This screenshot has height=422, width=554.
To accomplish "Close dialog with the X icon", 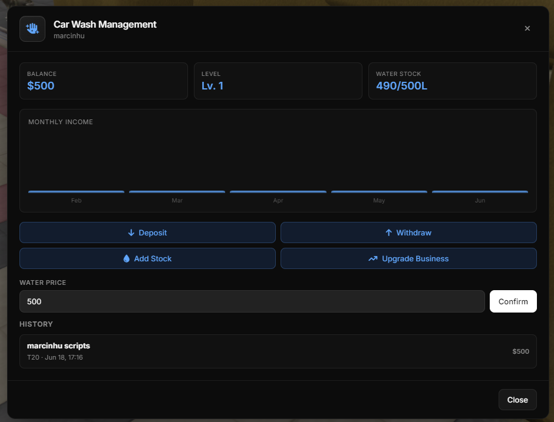I will [x=527, y=28].
